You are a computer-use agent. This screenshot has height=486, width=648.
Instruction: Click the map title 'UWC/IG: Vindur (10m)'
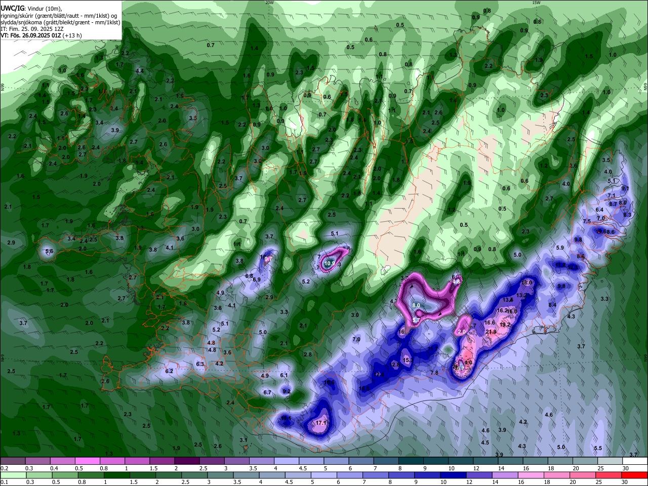click(30, 8)
